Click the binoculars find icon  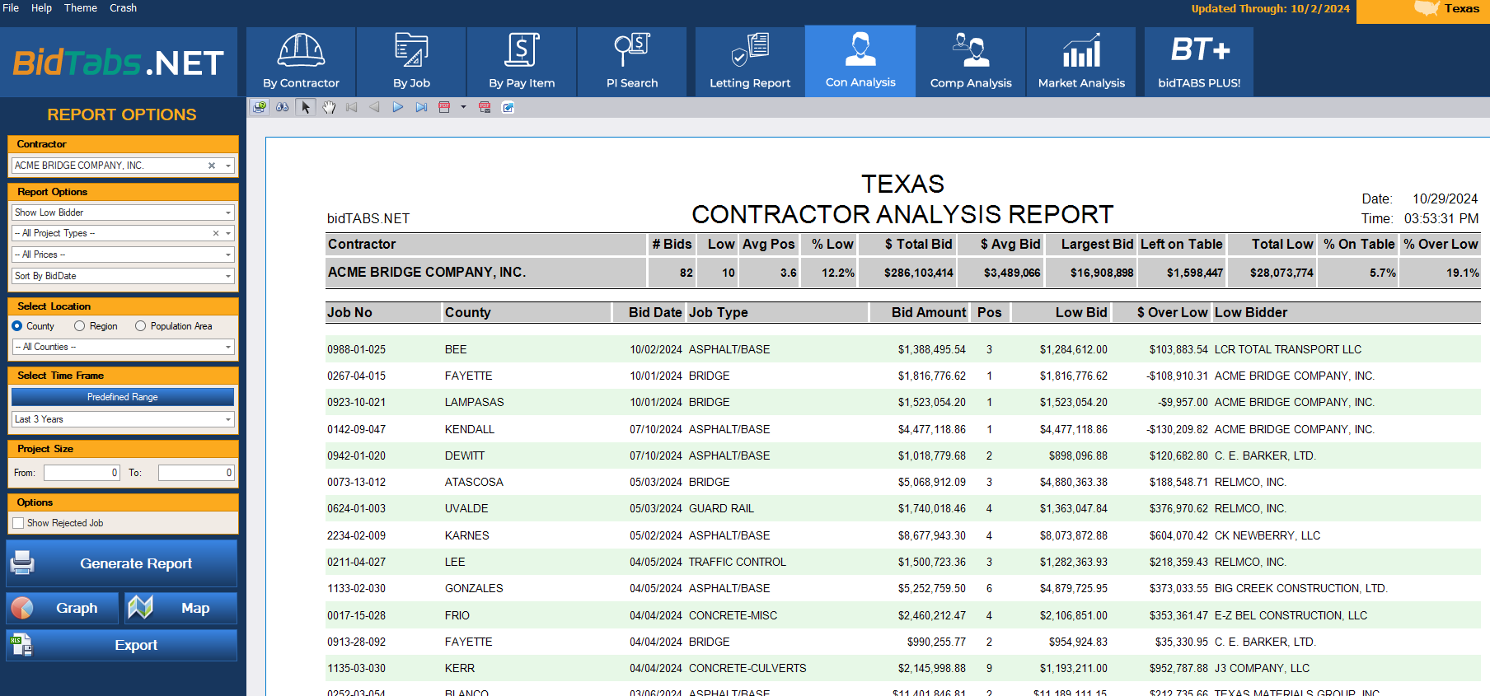tap(283, 107)
